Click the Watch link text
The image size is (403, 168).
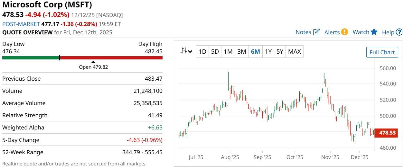point(361,32)
